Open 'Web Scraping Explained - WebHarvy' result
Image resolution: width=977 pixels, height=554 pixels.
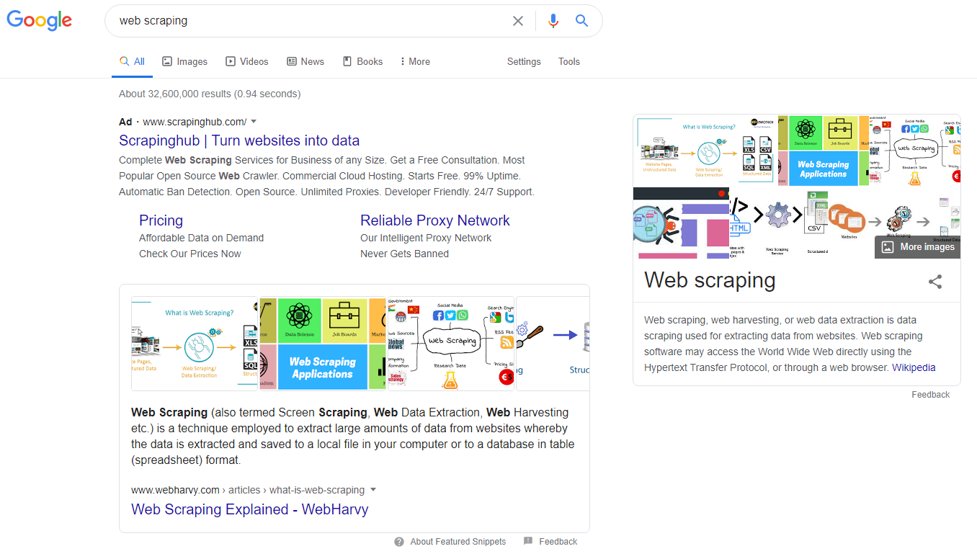coord(249,509)
